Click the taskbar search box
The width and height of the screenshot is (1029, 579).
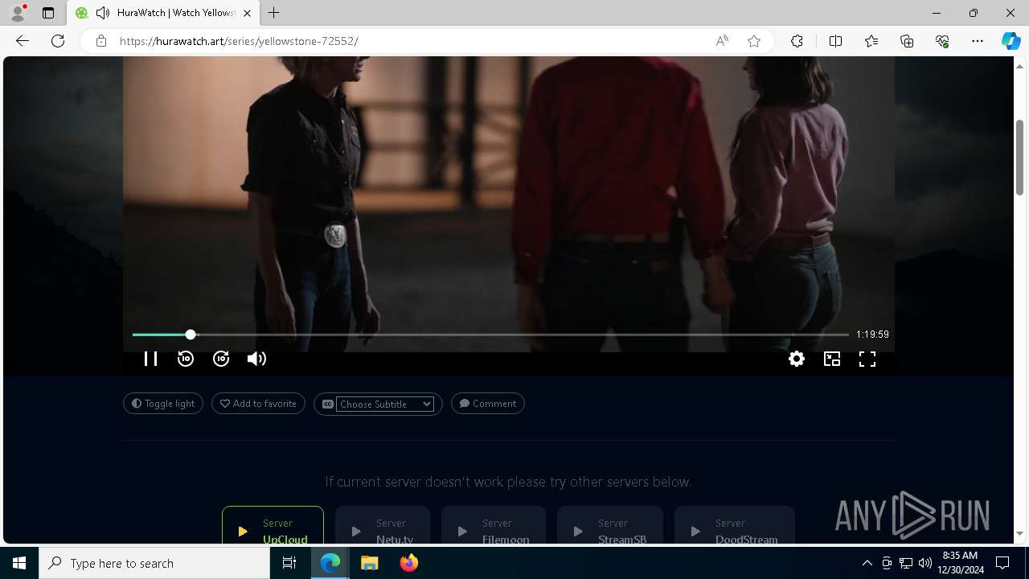pos(154,563)
